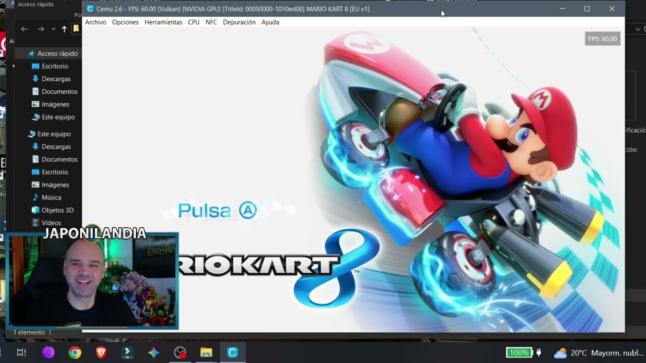Minimize the Cemu window
The height and width of the screenshot is (363, 646).
(563, 9)
